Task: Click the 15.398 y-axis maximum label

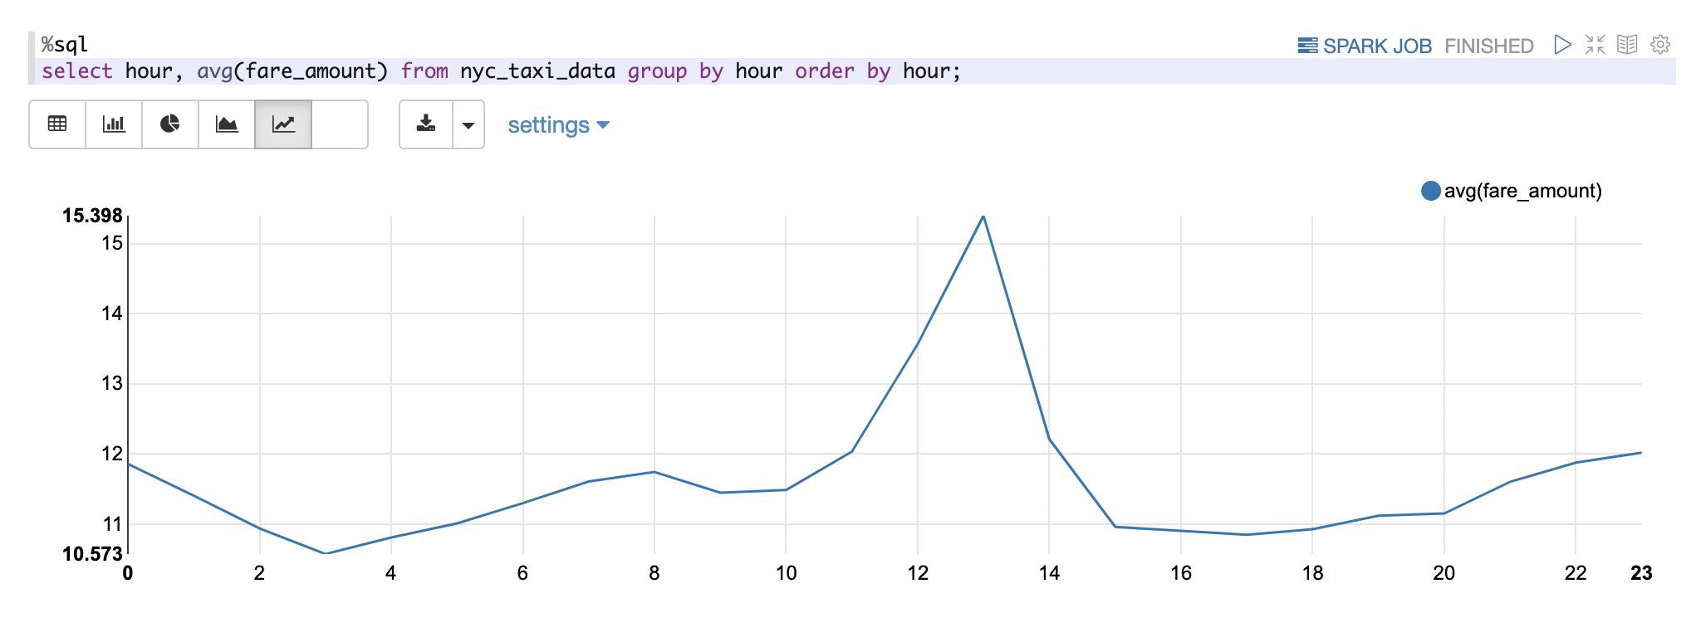Action: (x=92, y=216)
